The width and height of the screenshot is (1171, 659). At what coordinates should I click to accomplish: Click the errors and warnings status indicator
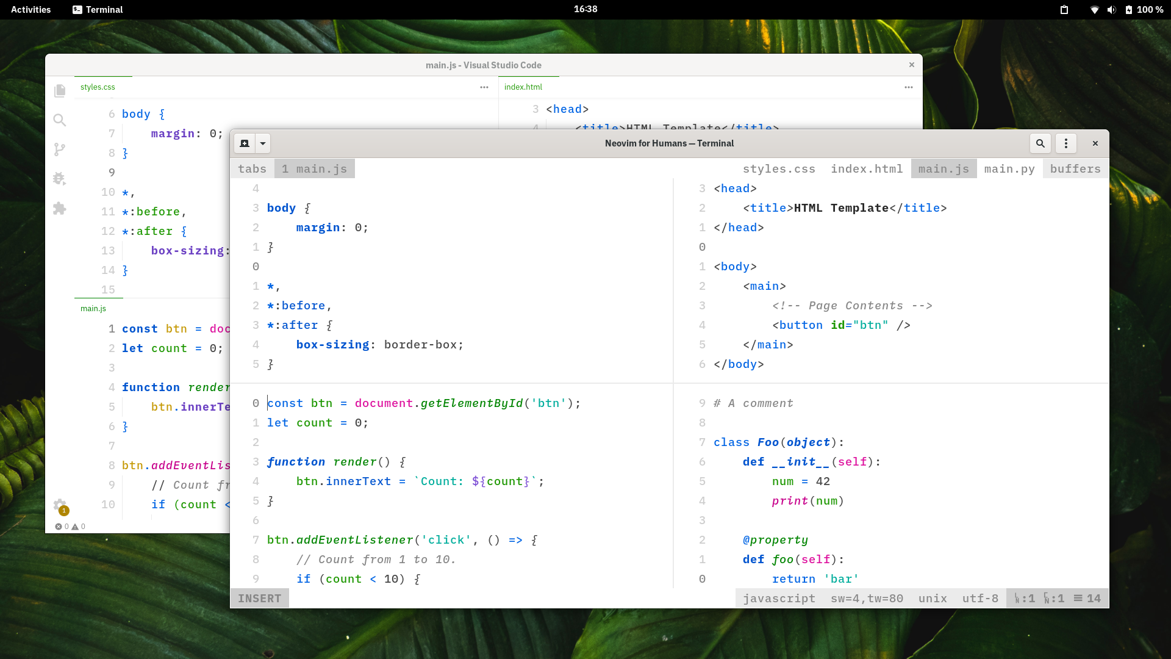[x=70, y=527]
